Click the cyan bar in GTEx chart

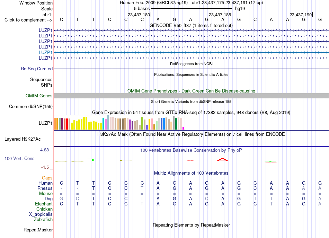103,124
